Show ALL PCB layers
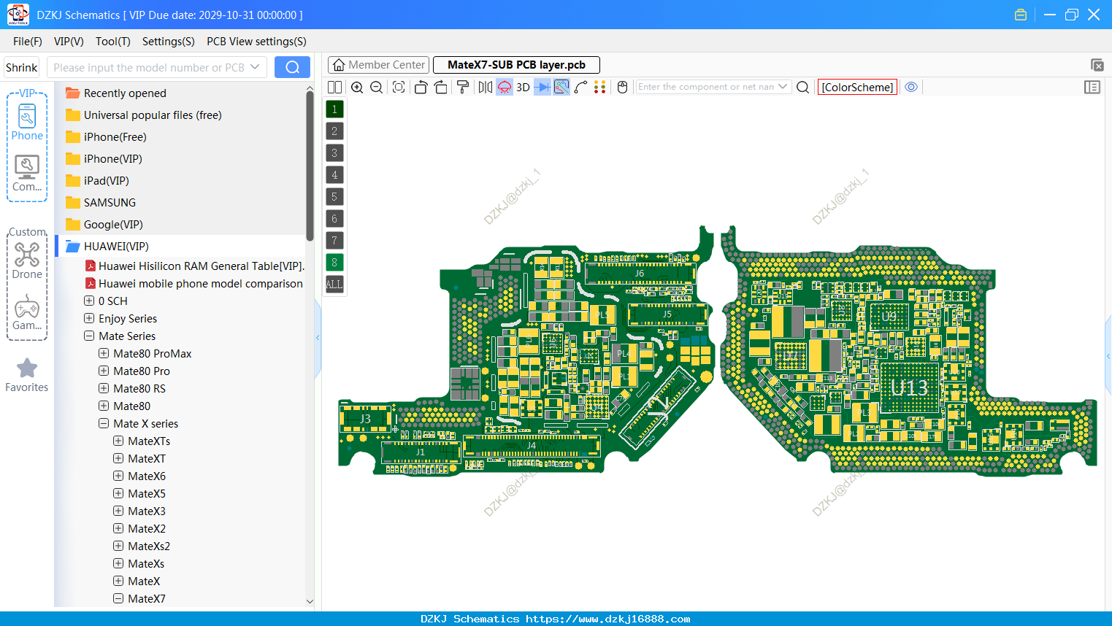The height and width of the screenshot is (626, 1112). click(334, 285)
